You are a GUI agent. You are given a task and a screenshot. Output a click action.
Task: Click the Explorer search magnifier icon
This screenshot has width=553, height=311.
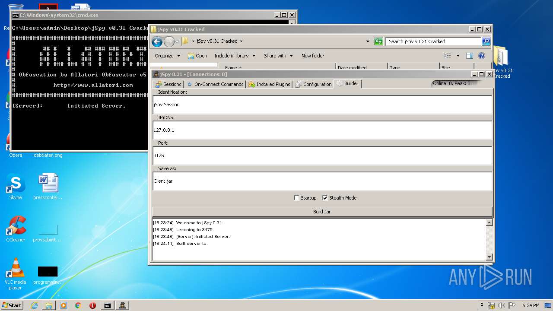point(486,41)
